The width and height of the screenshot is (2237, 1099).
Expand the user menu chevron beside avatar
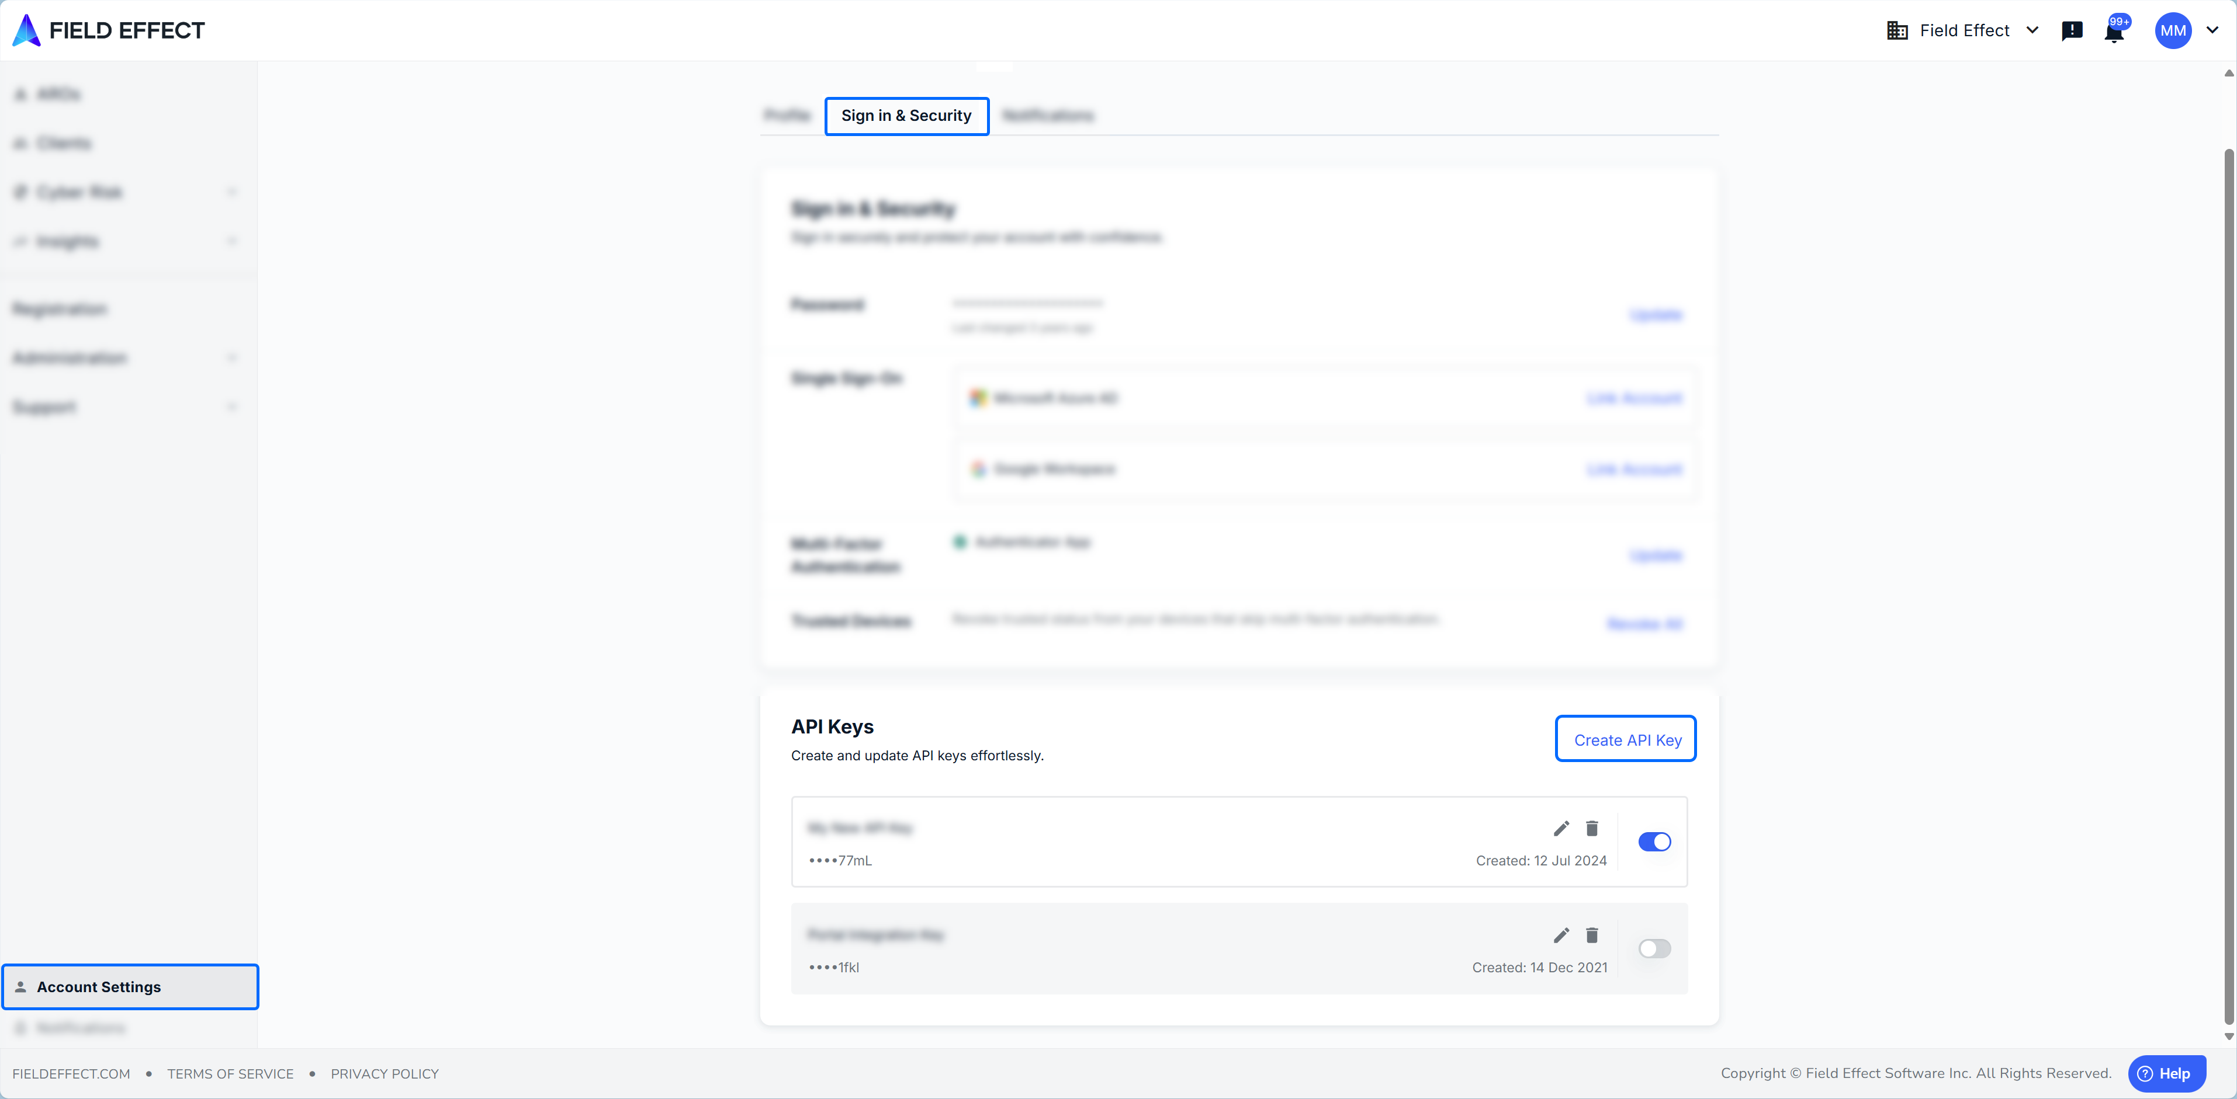tap(2212, 30)
